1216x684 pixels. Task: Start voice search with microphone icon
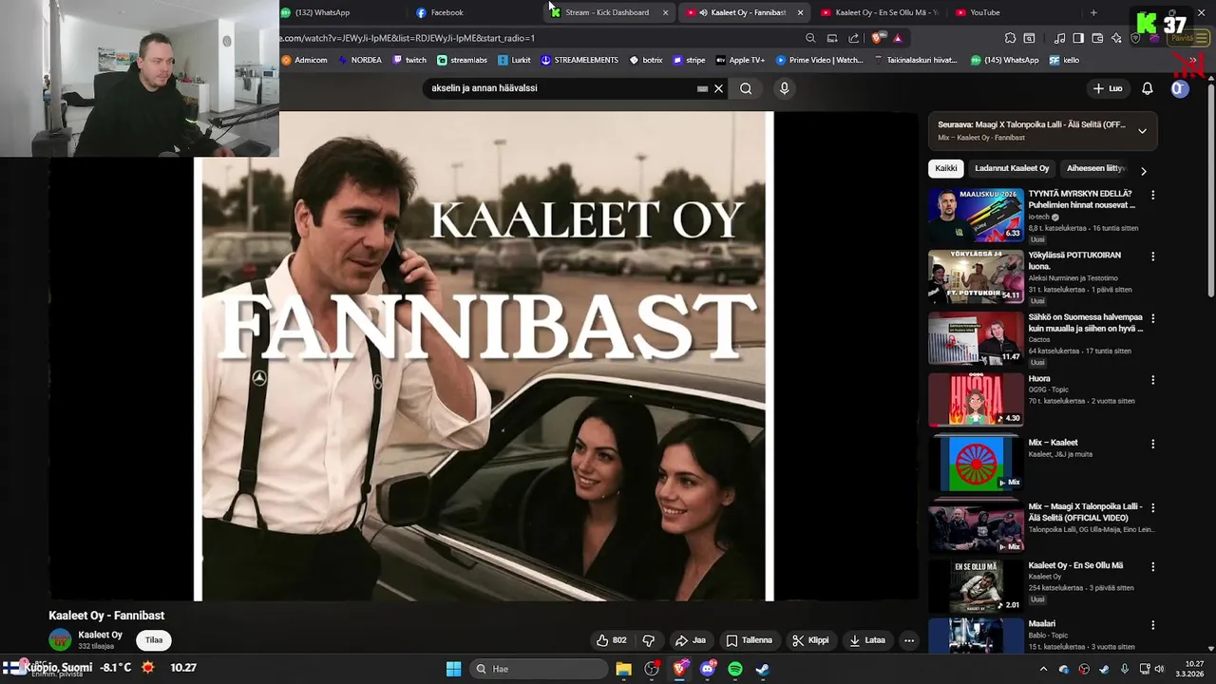(x=784, y=88)
